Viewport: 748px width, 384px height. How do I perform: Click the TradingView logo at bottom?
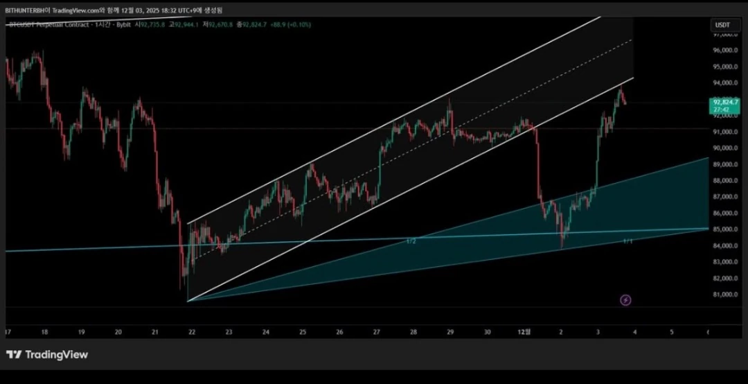pos(47,355)
